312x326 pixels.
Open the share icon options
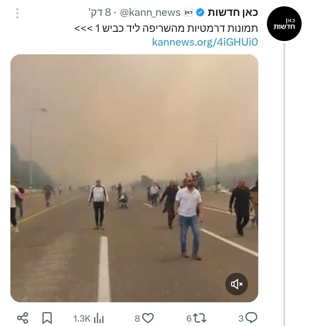tap(23, 318)
